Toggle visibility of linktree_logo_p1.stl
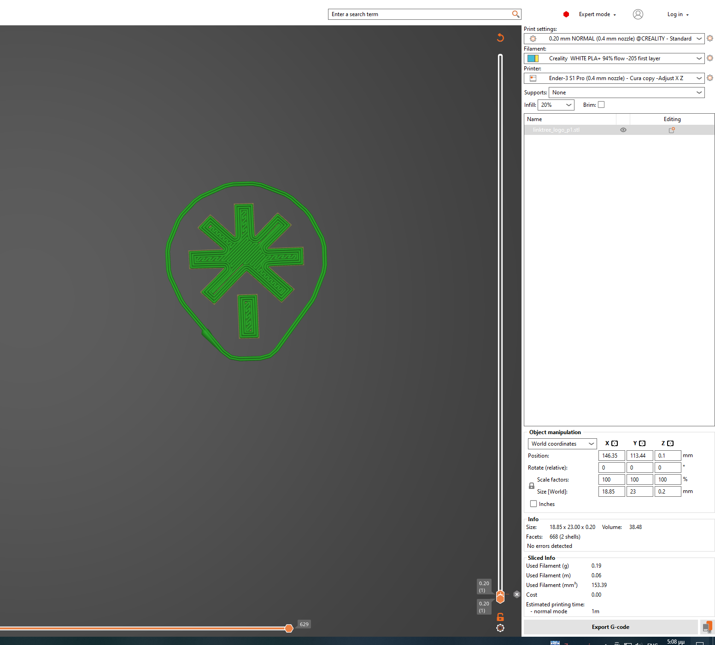715x645 pixels. tap(623, 130)
